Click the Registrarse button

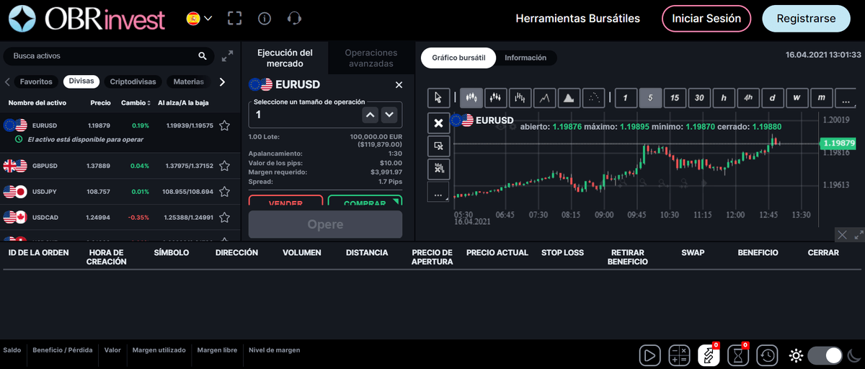point(807,19)
